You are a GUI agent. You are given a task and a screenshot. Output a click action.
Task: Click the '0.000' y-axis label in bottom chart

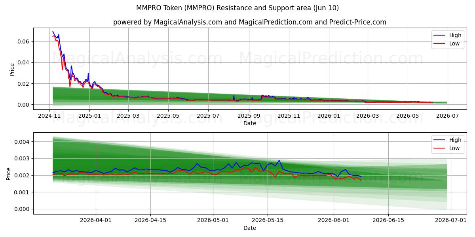23,209
